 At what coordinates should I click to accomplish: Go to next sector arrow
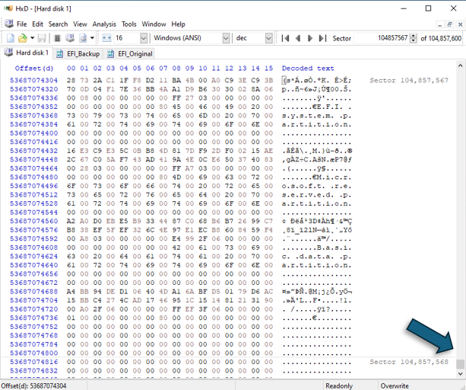pos(310,38)
